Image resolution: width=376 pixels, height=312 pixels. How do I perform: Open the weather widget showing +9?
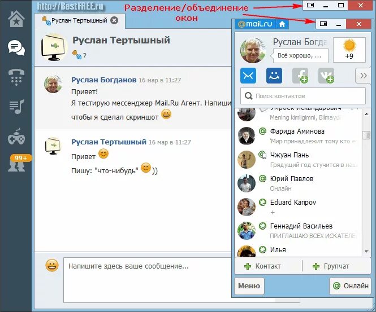pos(349,50)
